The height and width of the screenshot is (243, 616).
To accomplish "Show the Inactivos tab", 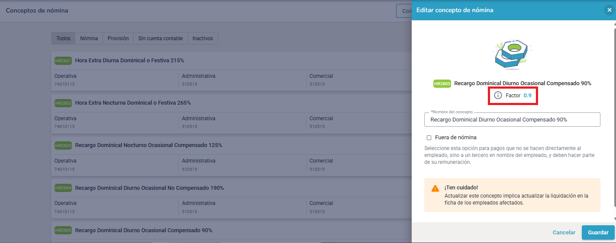I will click(203, 38).
